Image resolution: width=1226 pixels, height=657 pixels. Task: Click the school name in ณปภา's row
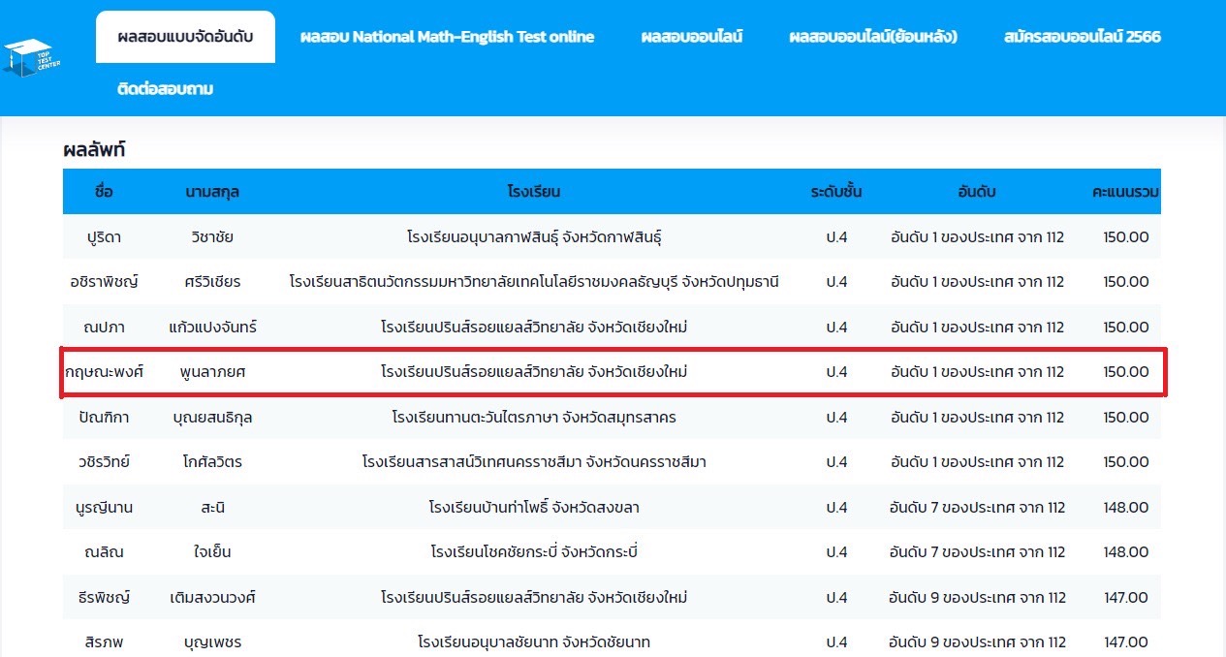(x=534, y=327)
